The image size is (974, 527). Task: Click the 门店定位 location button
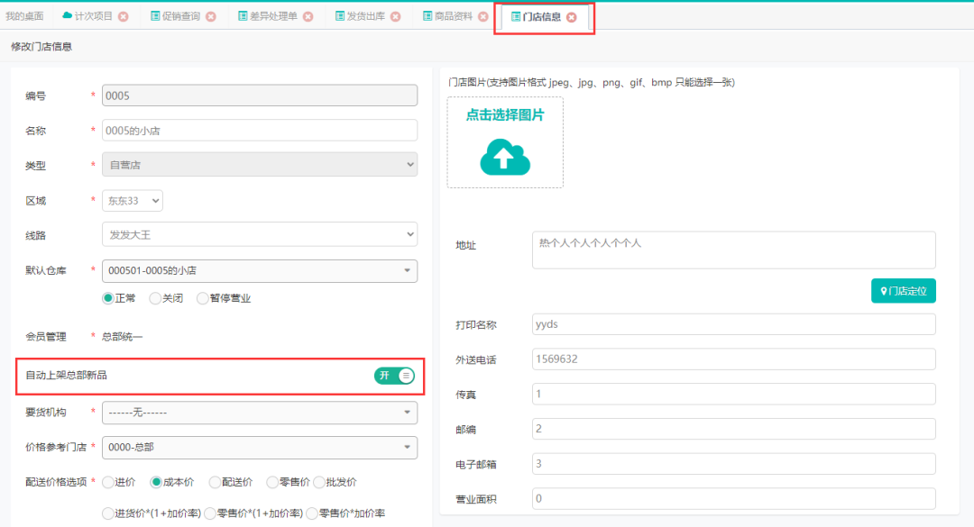click(x=903, y=291)
